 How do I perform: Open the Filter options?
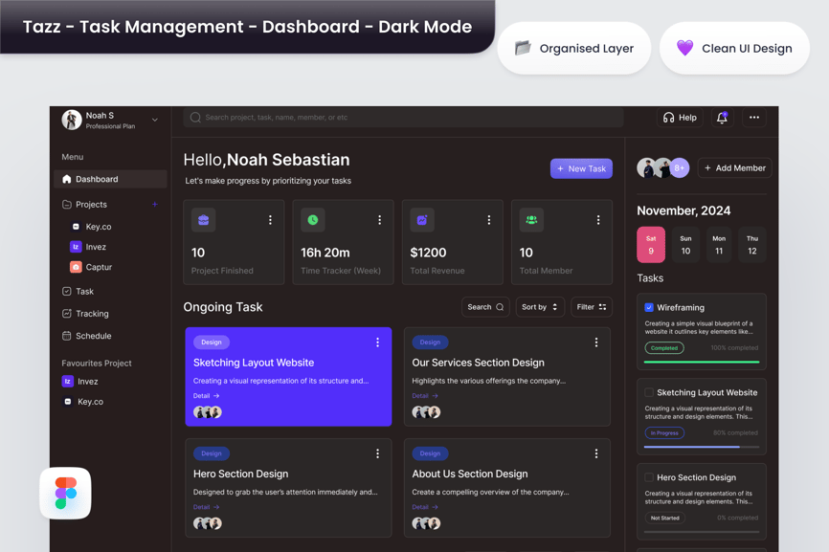pos(592,307)
